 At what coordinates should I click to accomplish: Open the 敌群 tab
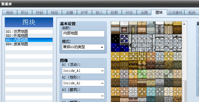point(114,13)
